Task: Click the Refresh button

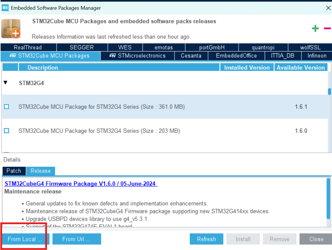Action: click(206, 239)
